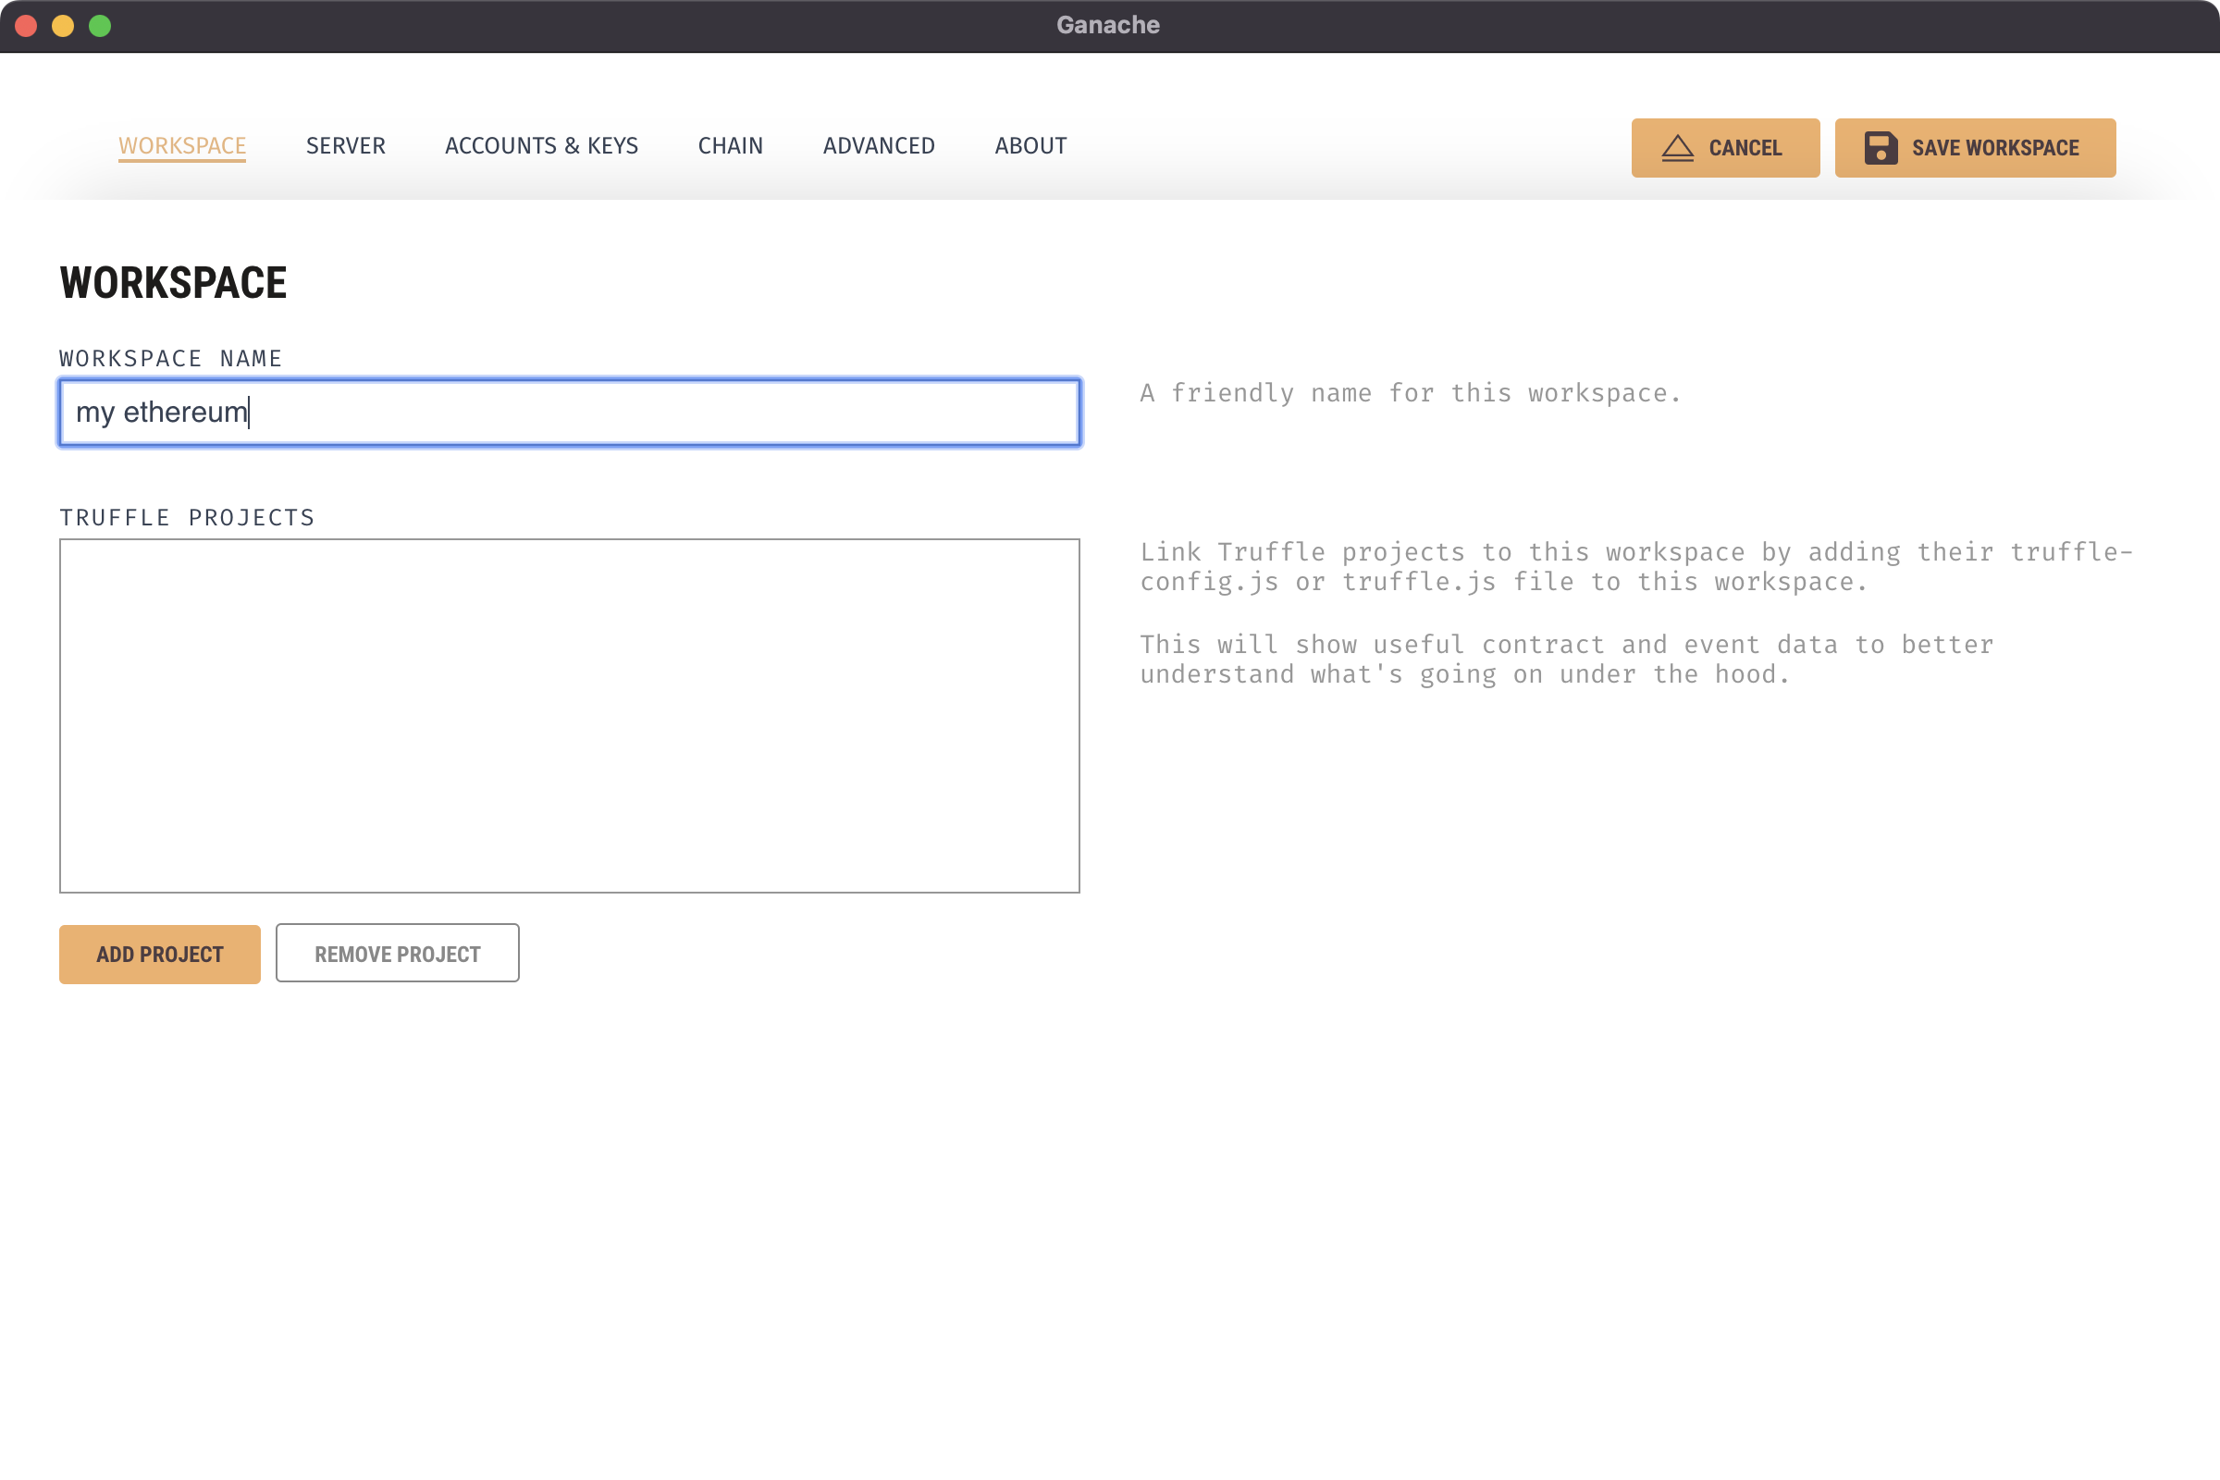Go to the Chain tab
2220x1480 pixels.
[x=731, y=145]
